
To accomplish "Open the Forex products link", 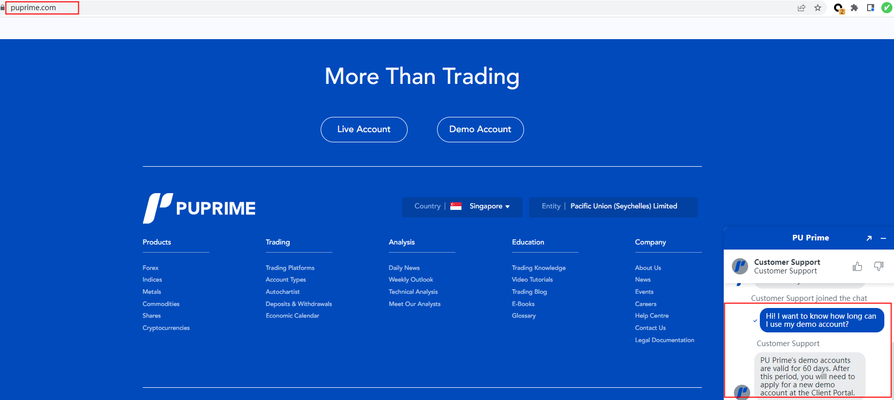I will click(x=150, y=268).
